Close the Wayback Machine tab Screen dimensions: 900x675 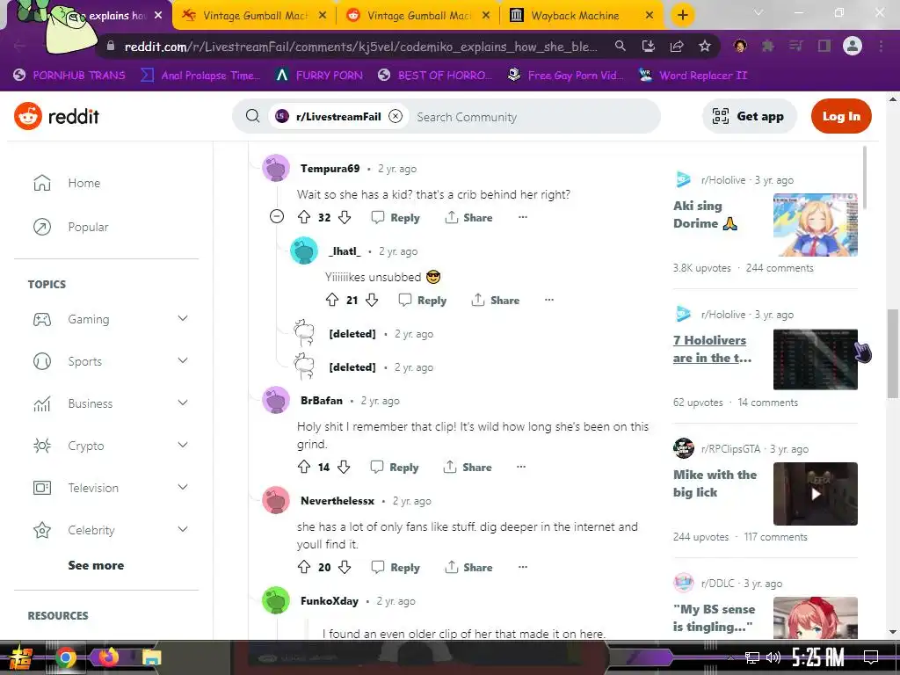(650, 16)
